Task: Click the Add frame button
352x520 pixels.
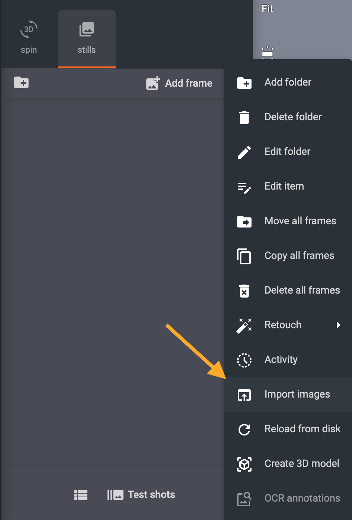Action: tap(179, 83)
